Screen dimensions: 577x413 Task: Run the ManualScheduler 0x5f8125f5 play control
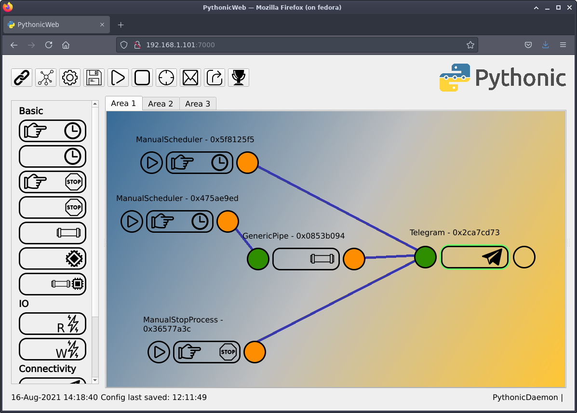[x=151, y=162]
